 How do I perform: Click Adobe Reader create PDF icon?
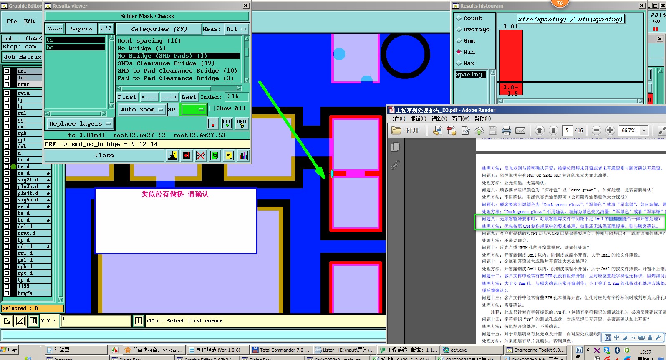click(x=452, y=131)
